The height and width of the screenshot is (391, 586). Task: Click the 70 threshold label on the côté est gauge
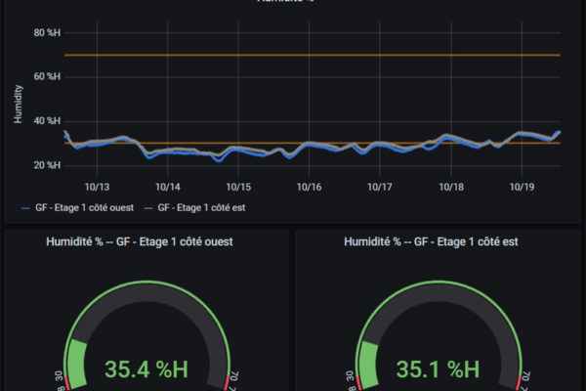(x=525, y=377)
